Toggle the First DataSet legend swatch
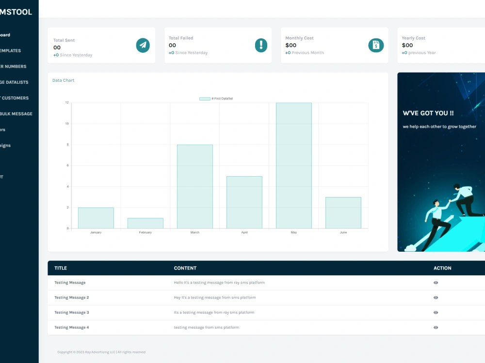 [205, 99]
